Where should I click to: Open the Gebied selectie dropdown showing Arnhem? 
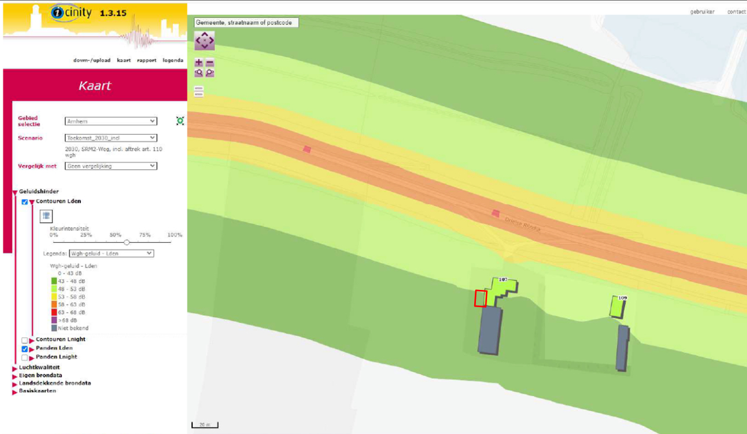click(x=111, y=121)
